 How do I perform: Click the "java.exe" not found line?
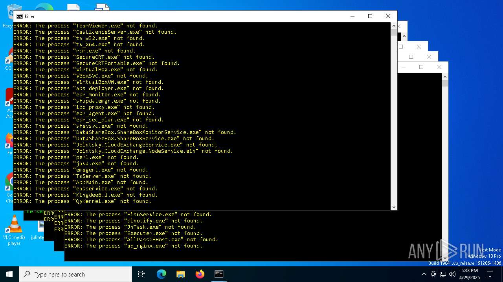tap(76, 164)
